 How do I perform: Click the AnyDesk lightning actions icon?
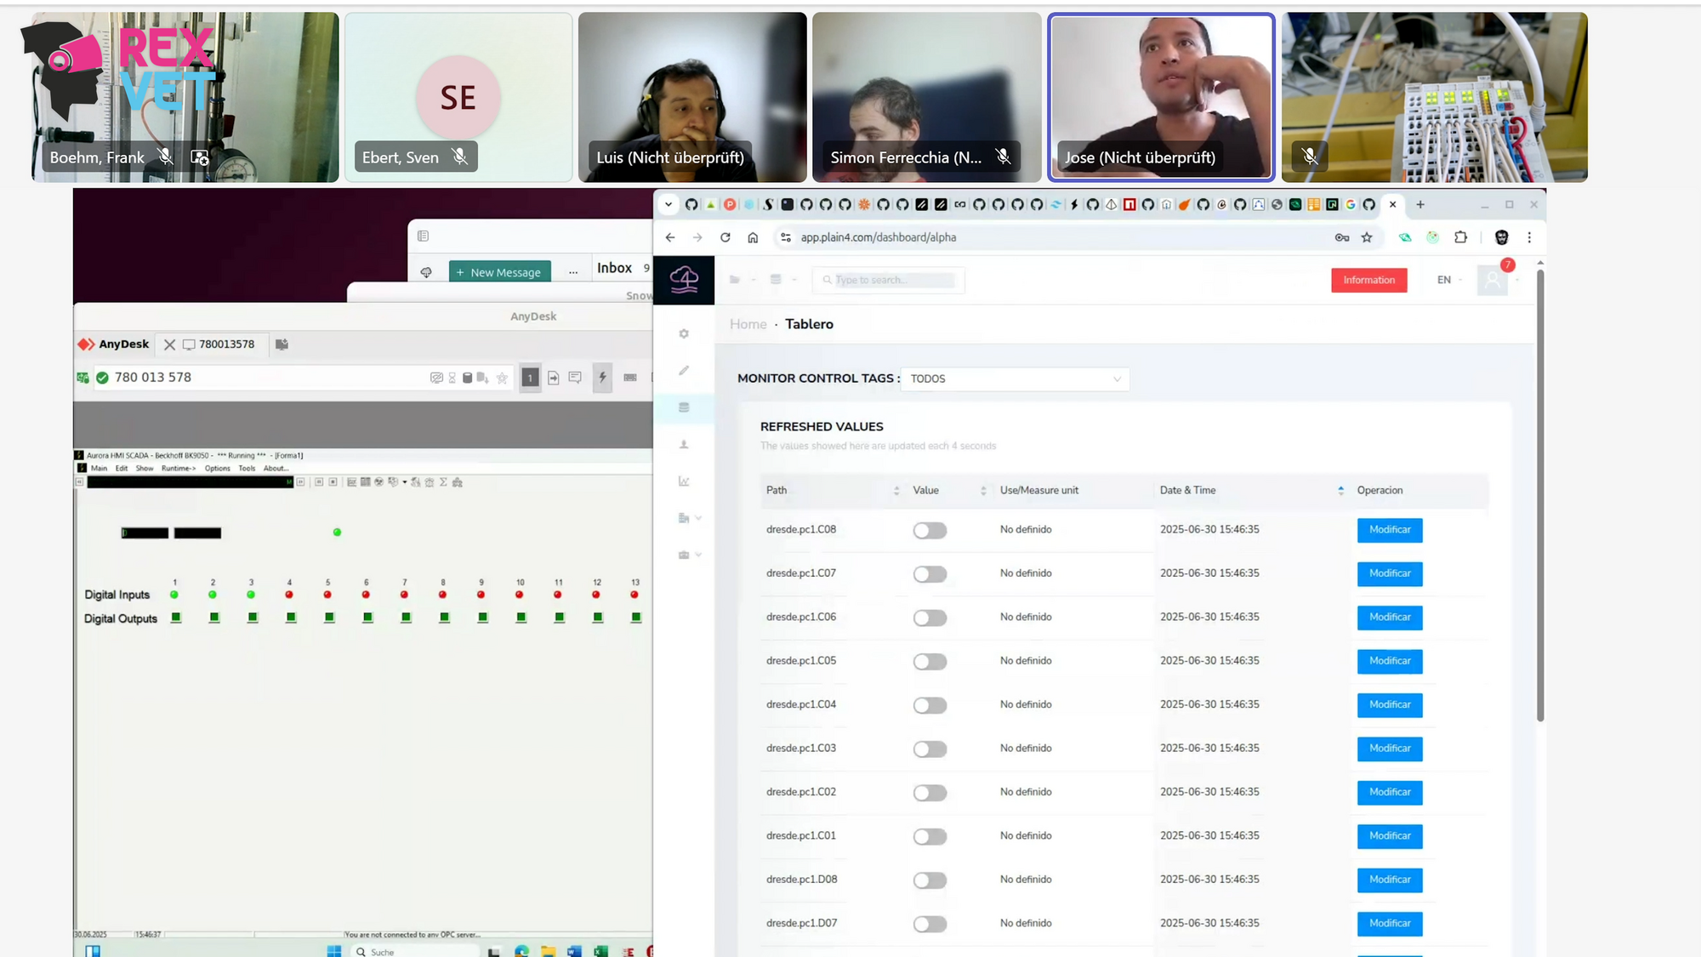coord(602,378)
